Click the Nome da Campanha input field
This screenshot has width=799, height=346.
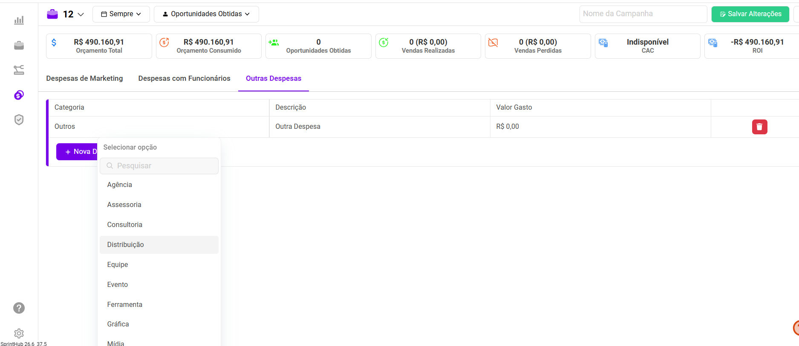click(643, 14)
